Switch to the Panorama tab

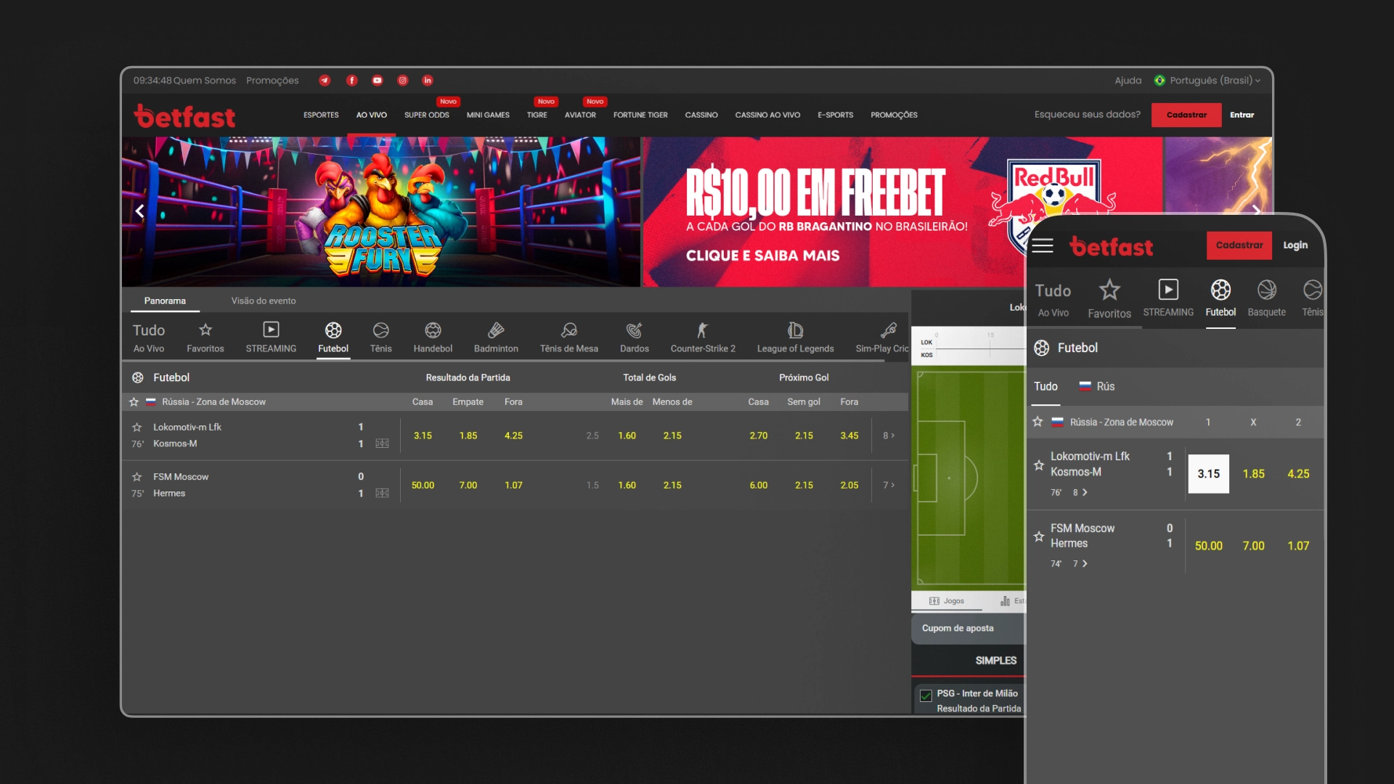coord(165,301)
